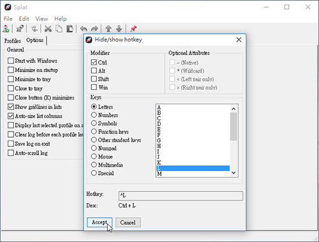The height and width of the screenshot is (242, 319).
Task: Select the Special radio button
Action: pos(94,173)
